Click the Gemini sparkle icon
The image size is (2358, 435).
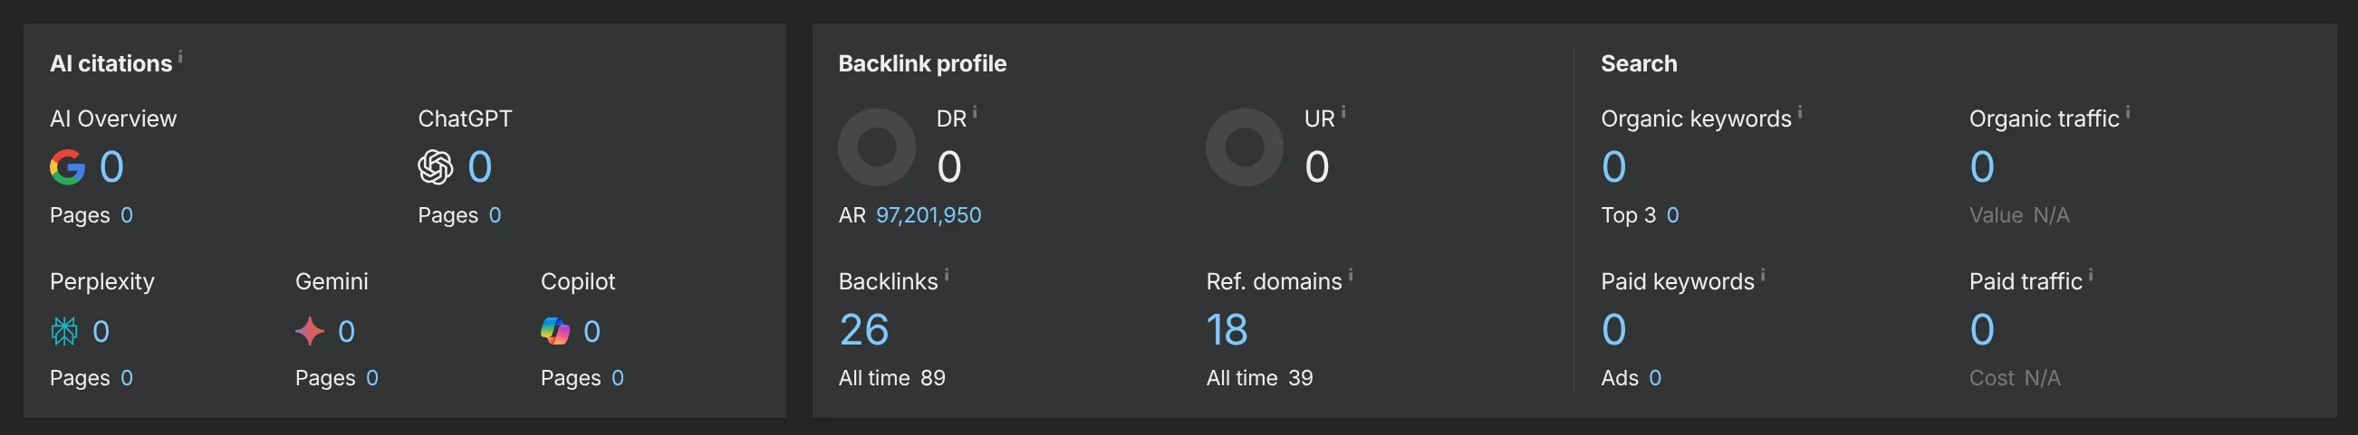pos(310,331)
